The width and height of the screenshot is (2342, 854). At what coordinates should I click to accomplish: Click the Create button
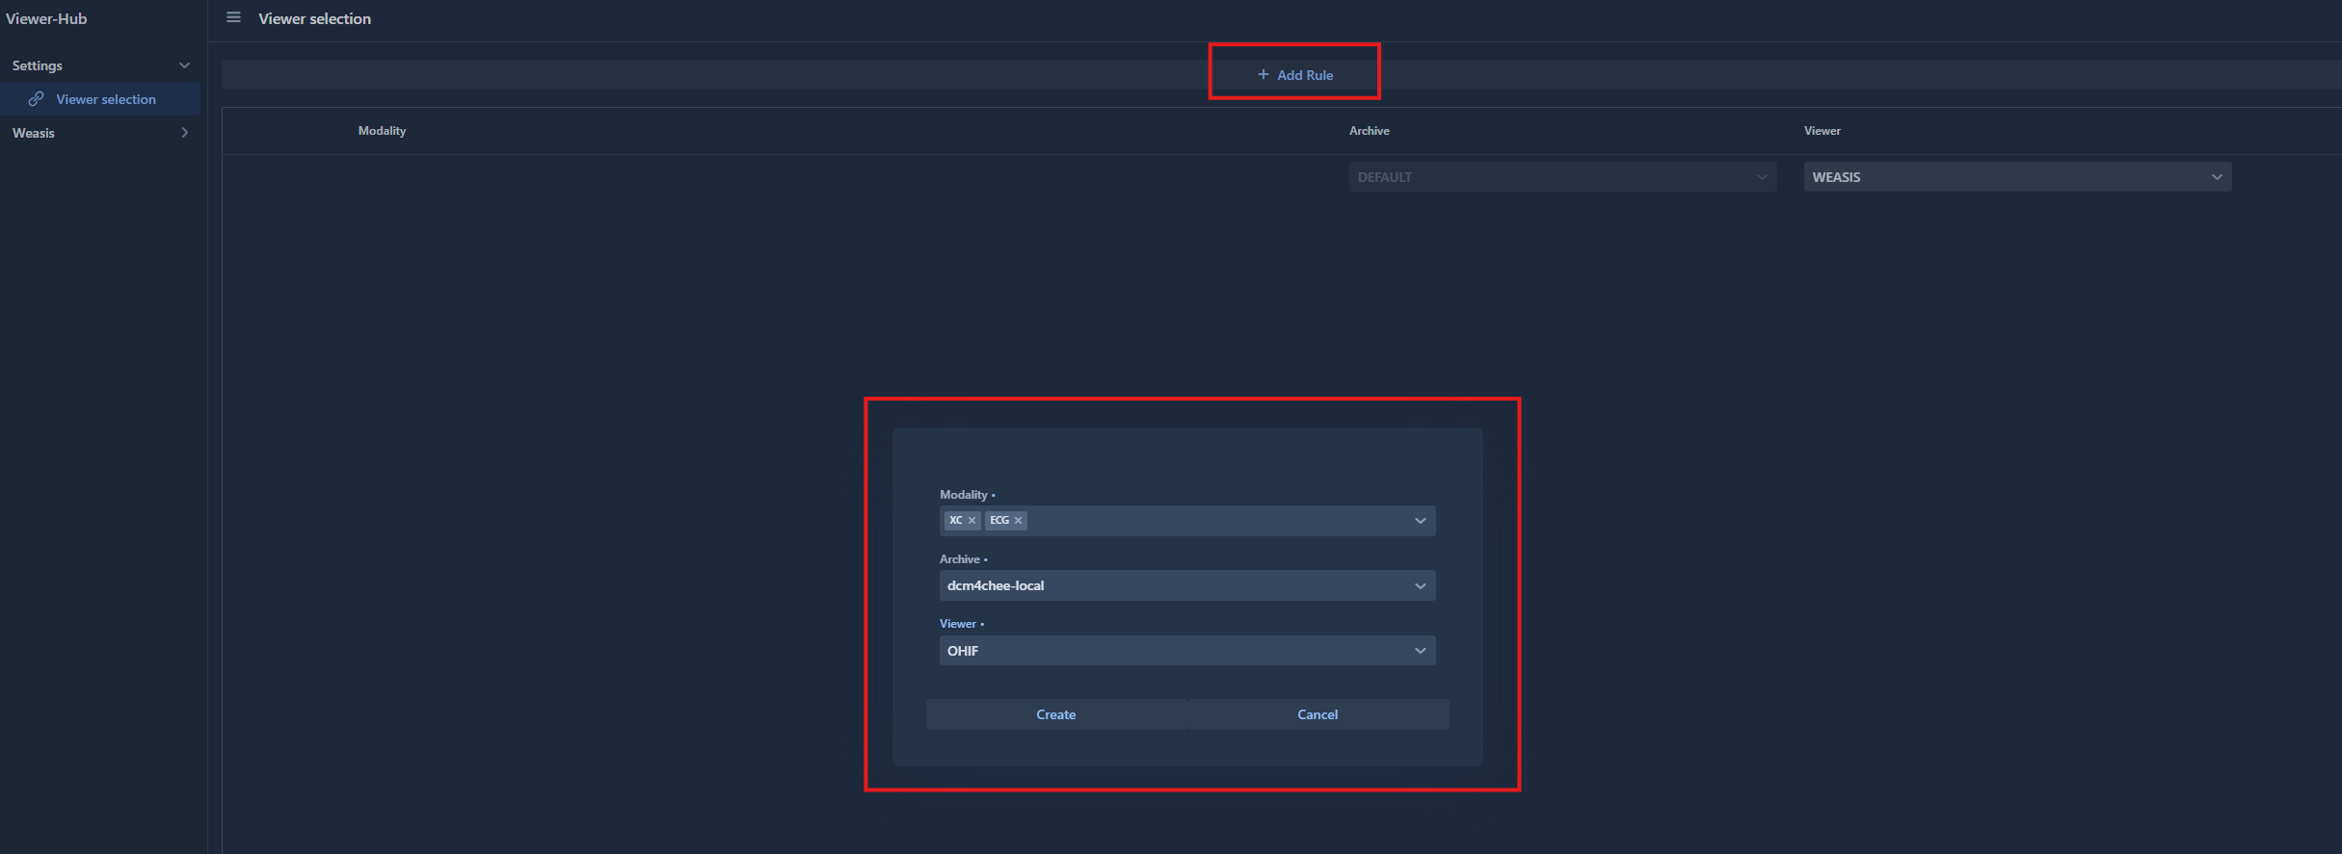[x=1056, y=714]
